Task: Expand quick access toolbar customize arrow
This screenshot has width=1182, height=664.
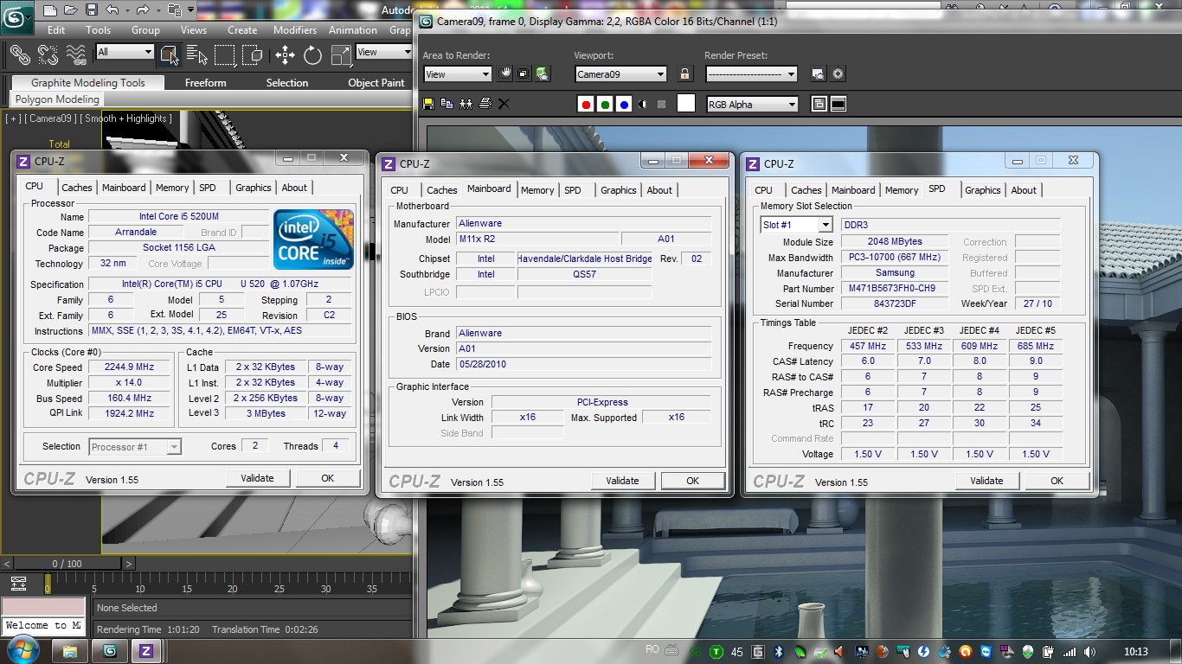Action: tap(190, 10)
